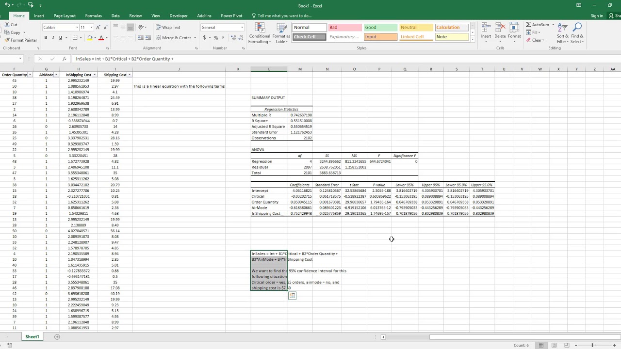
Task: Add a new sheet with plus icon
Action: tap(57, 336)
